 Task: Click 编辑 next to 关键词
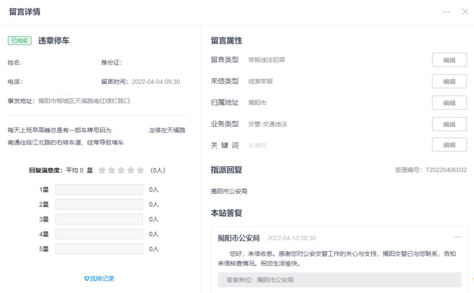449,144
